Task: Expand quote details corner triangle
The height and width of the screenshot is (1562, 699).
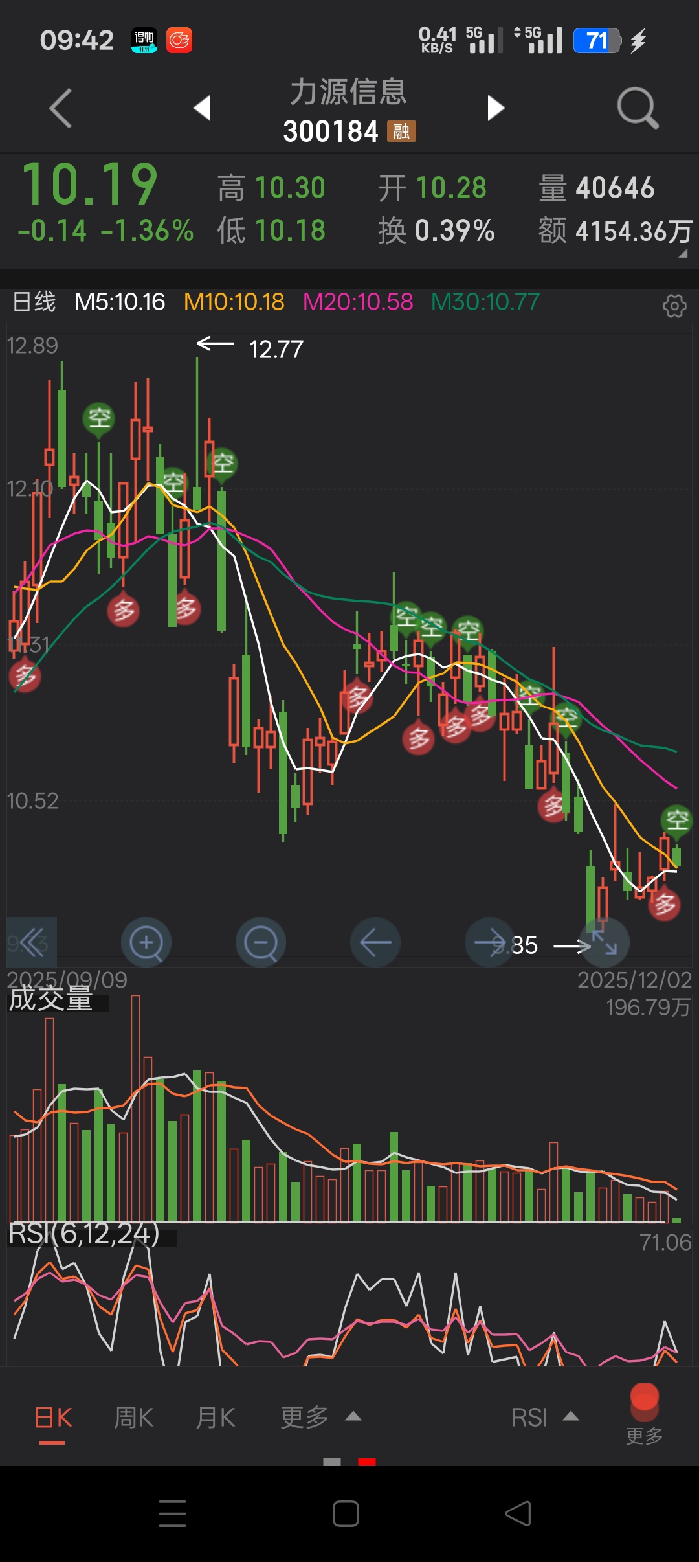Action: coord(683,255)
